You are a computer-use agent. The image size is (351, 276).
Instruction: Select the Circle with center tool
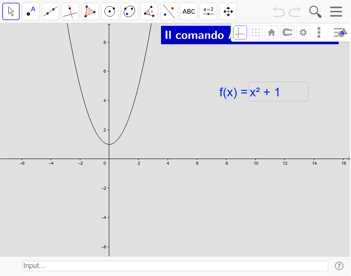[110, 11]
